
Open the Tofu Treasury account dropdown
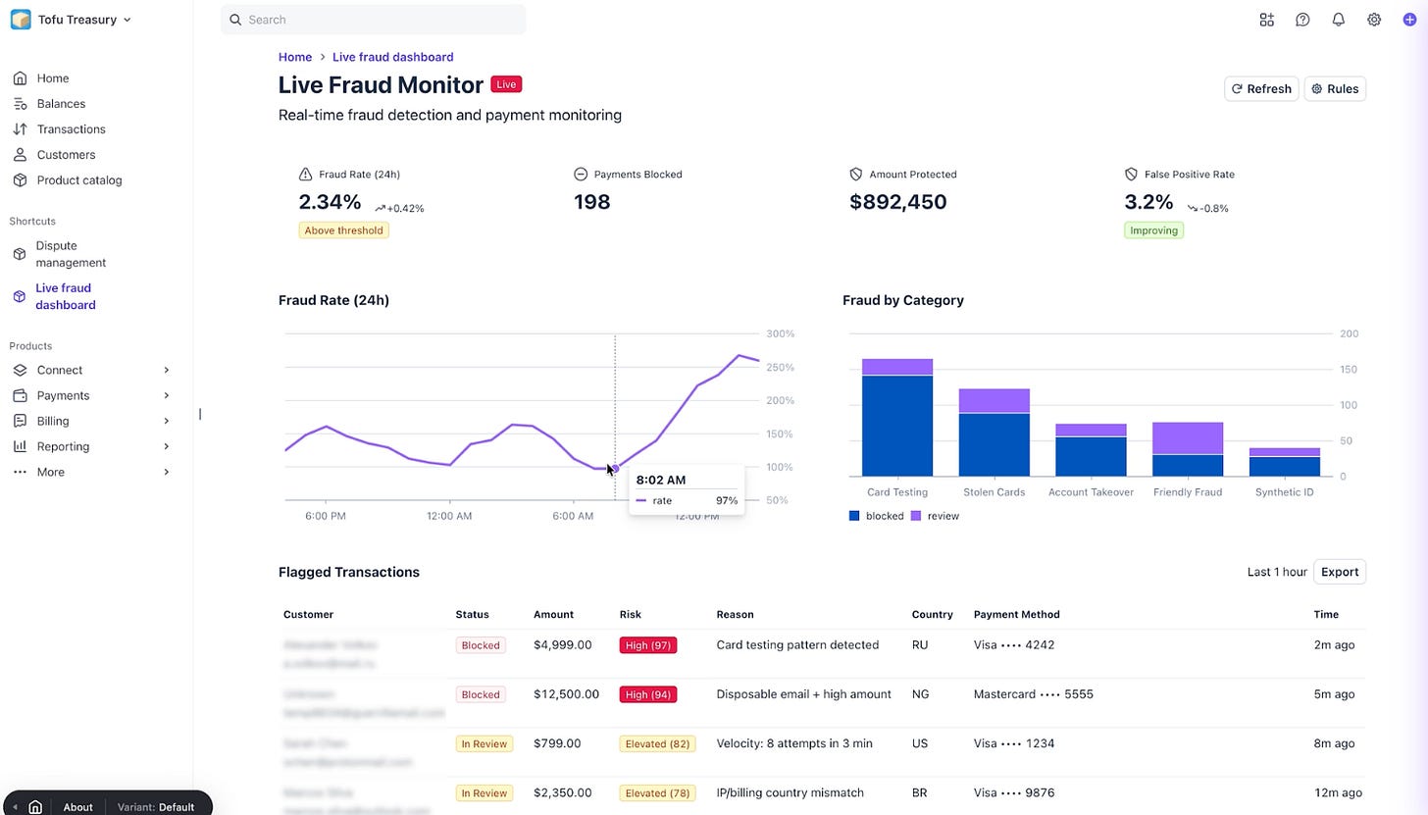[x=71, y=20]
